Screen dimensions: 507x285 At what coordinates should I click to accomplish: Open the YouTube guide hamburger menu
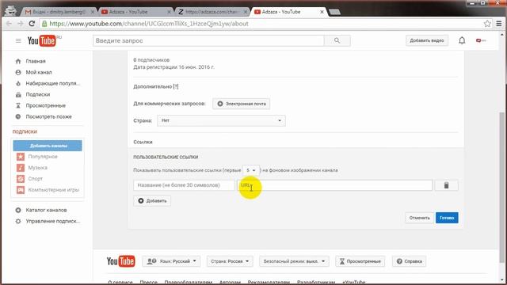18,40
